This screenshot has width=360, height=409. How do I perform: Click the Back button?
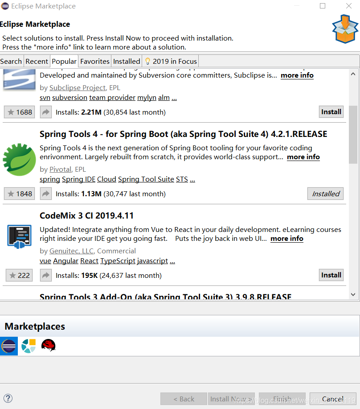(x=184, y=399)
